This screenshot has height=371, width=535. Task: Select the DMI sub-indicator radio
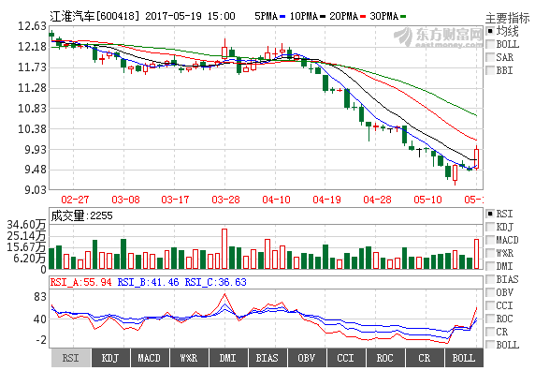490,266
